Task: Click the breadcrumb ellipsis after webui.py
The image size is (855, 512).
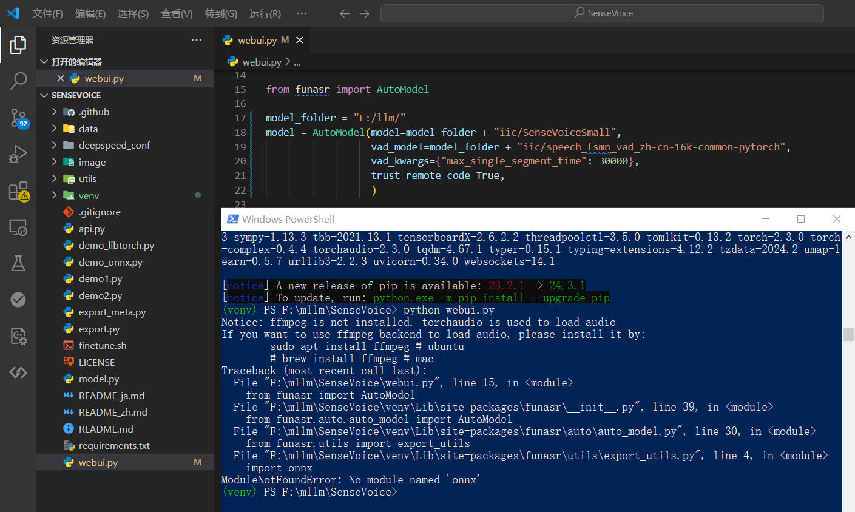Action: point(297,62)
